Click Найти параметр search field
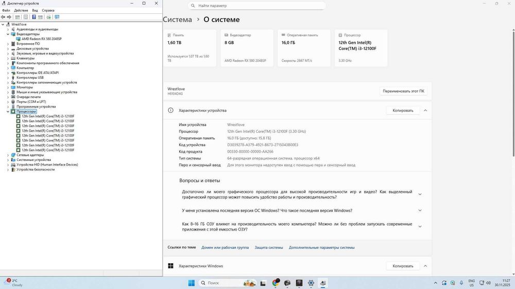This screenshot has height=289, width=515. [257, 6]
